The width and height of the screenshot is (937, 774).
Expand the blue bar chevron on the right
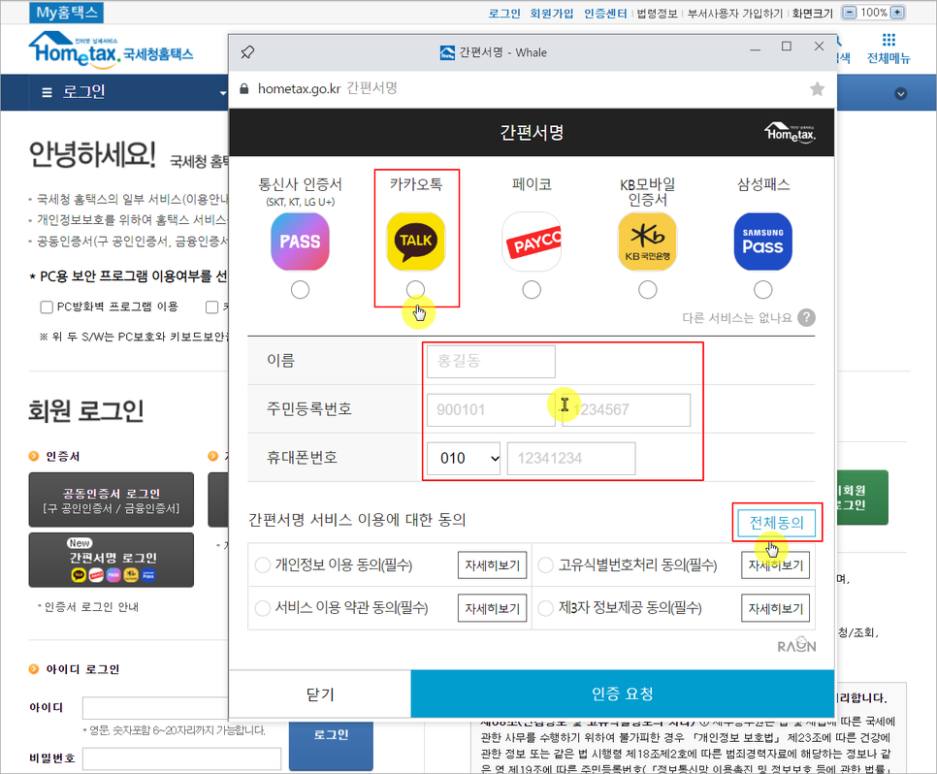900,94
